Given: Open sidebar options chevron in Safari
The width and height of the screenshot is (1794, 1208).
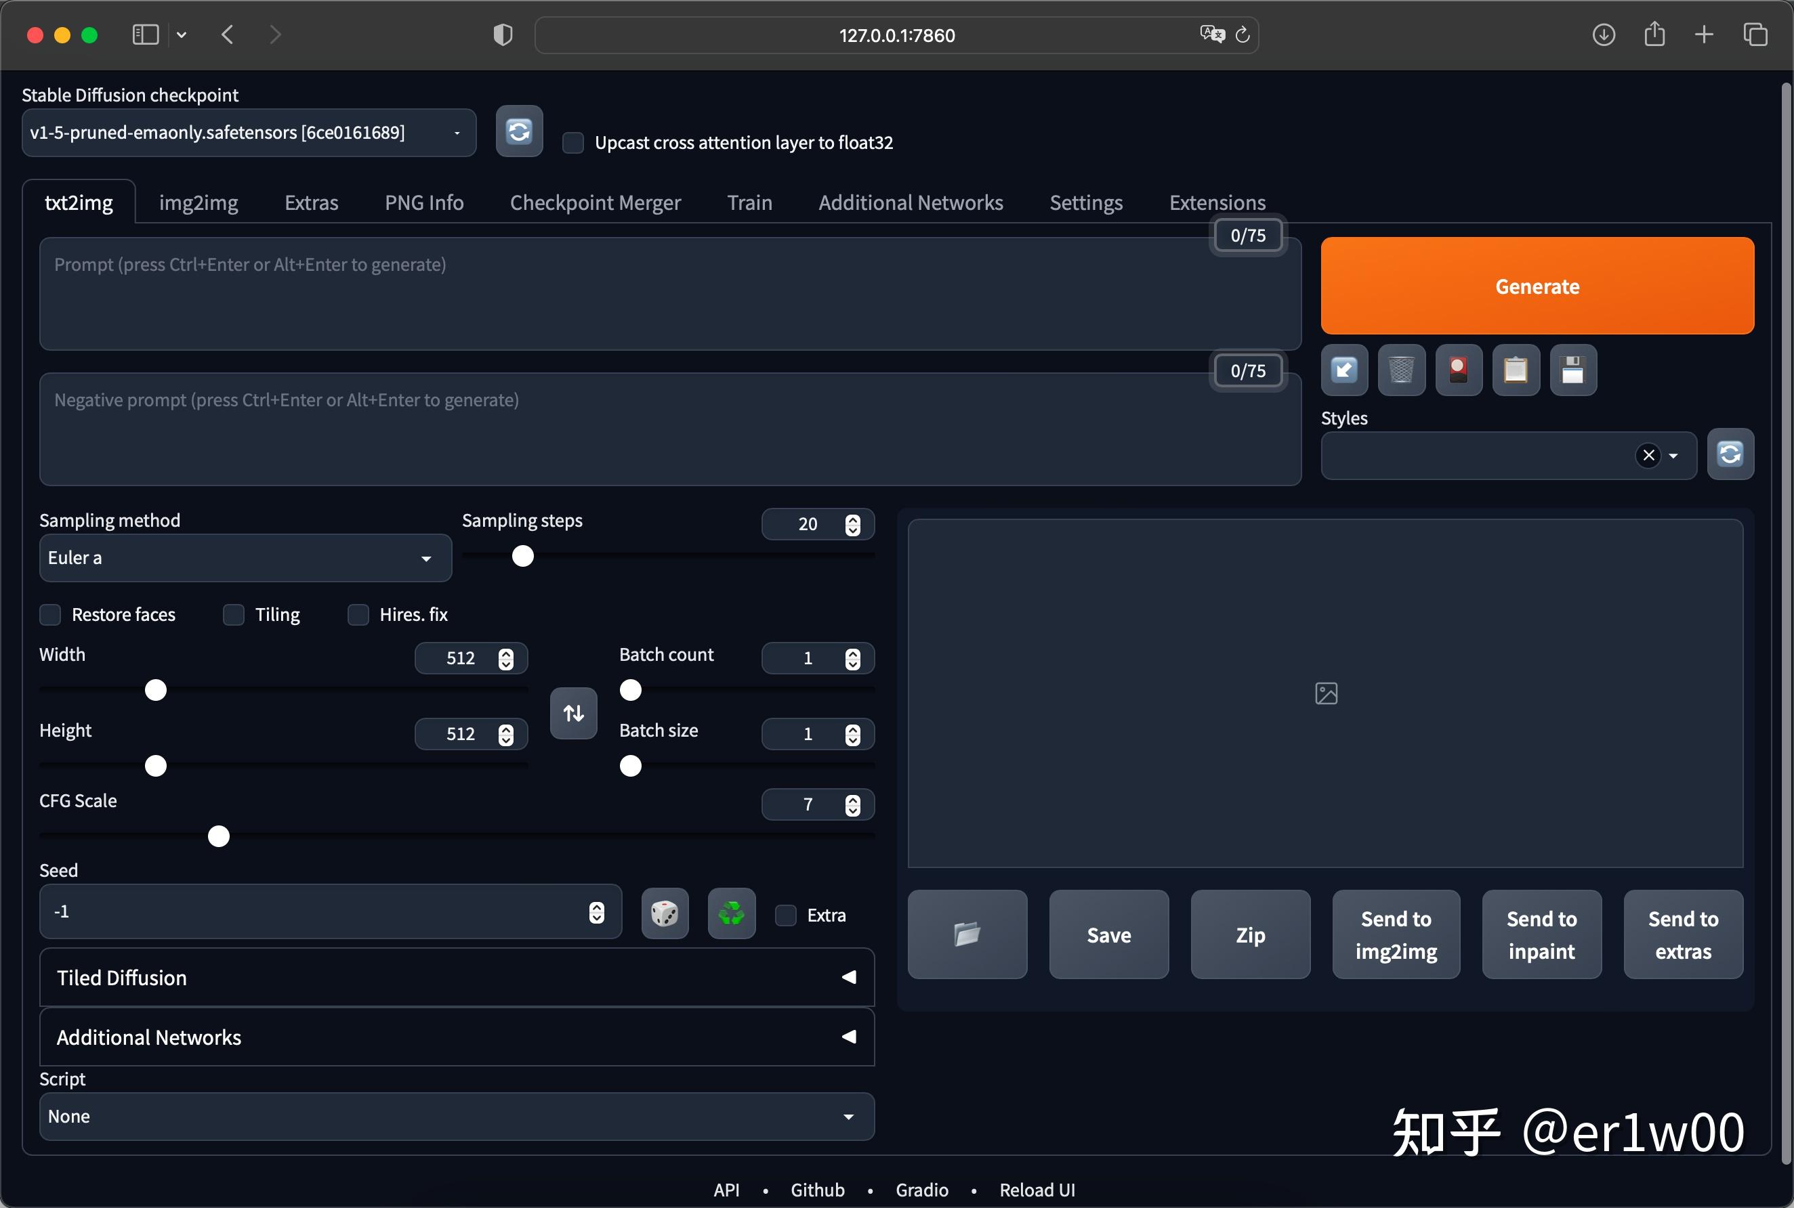Looking at the screenshot, I should click(x=182, y=35).
